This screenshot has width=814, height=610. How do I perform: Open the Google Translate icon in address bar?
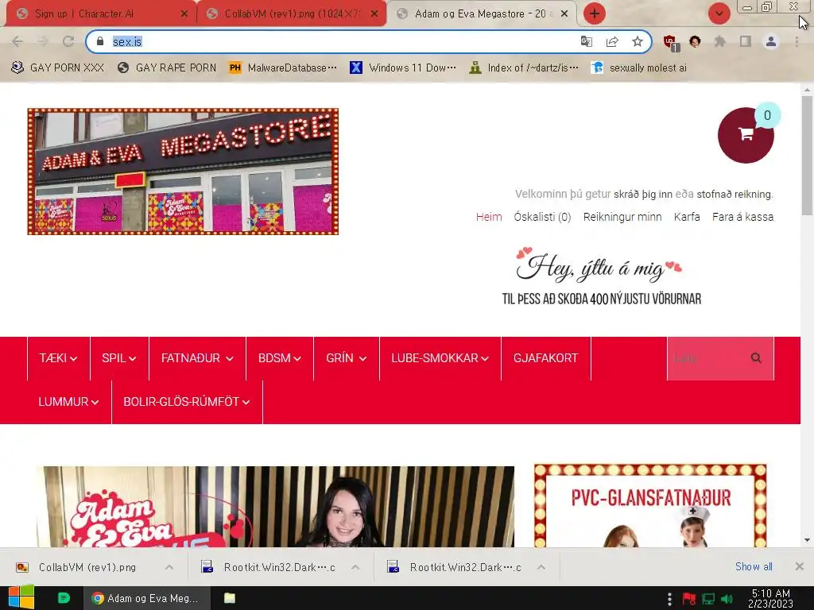(x=587, y=41)
